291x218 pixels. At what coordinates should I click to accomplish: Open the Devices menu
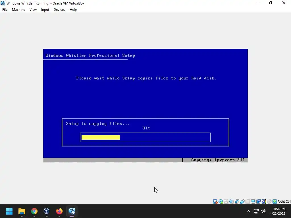(59, 10)
